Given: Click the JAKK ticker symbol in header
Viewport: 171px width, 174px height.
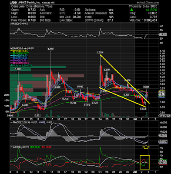Looking at the screenshot, I should (13, 3).
